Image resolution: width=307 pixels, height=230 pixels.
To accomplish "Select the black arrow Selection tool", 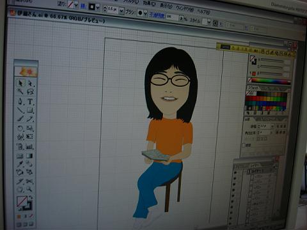I will click(20, 83).
